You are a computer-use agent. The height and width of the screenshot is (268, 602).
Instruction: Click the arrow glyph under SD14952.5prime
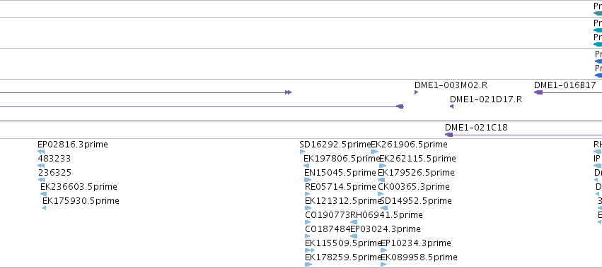coord(384,208)
